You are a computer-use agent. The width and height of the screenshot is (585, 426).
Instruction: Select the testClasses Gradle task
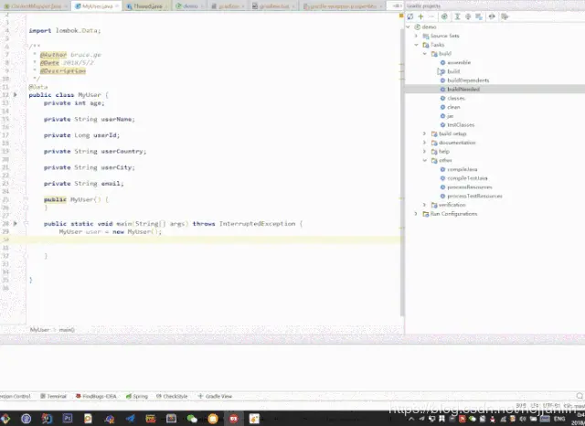tap(457, 125)
